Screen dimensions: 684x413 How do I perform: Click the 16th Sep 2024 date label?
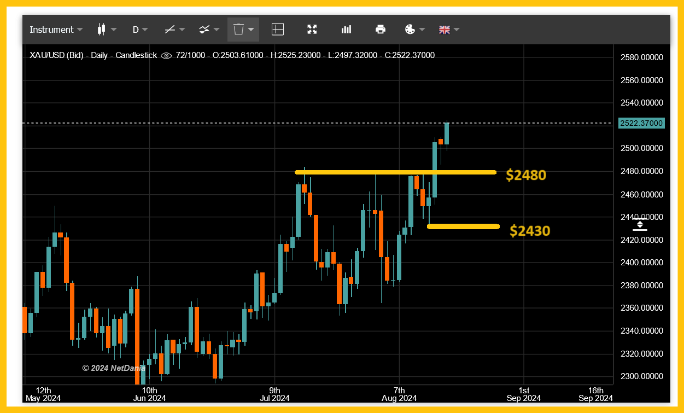pos(595,394)
